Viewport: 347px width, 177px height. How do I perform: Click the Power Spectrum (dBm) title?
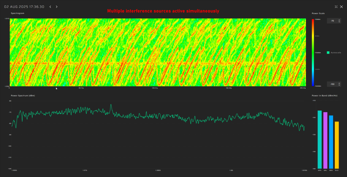[x=23, y=96]
